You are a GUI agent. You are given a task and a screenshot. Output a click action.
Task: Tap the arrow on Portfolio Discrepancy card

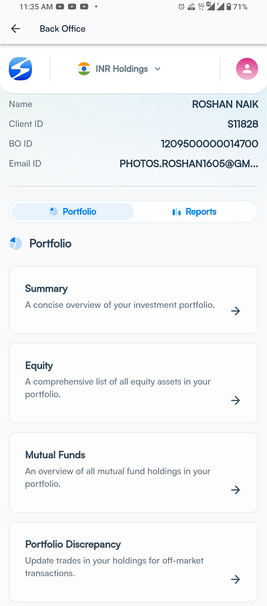point(236,579)
